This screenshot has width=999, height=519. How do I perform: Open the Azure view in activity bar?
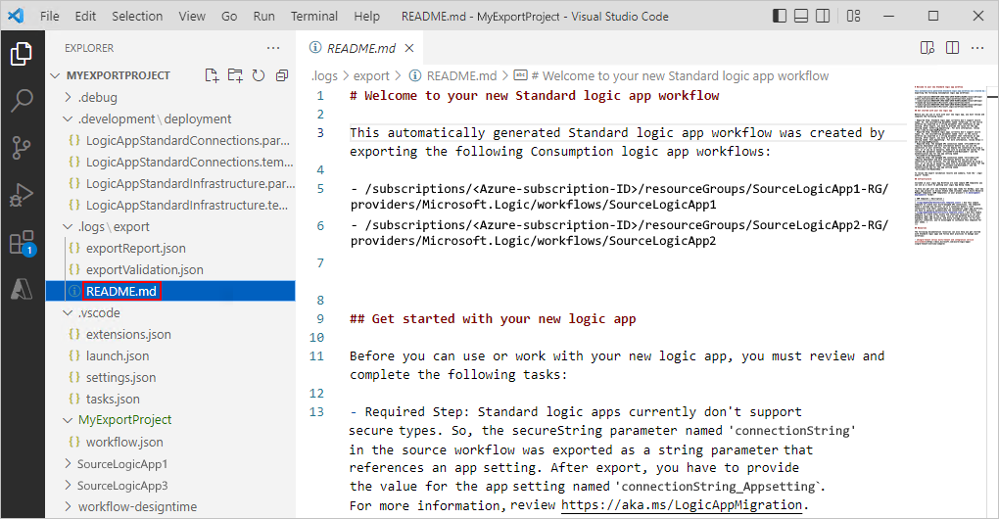coord(21,290)
